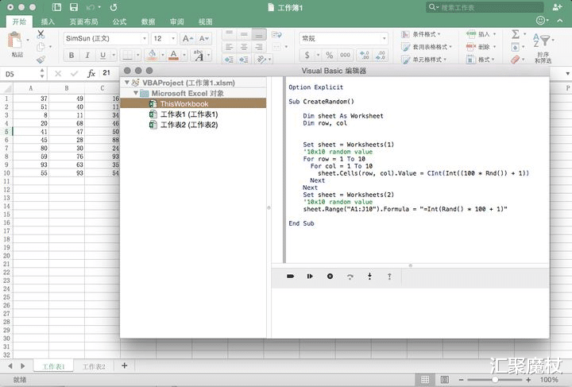
Task: Click the currency dollar format icon
Action: (307, 55)
